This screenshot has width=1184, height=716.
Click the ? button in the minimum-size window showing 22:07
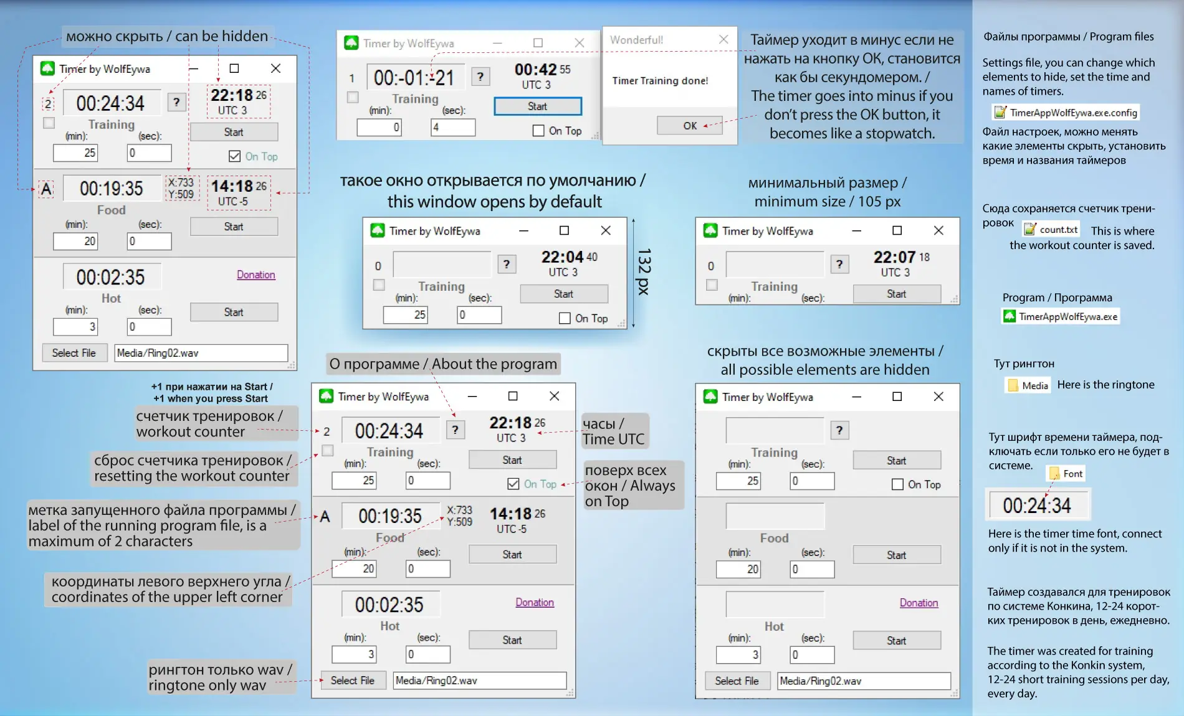[x=839, y=265]
